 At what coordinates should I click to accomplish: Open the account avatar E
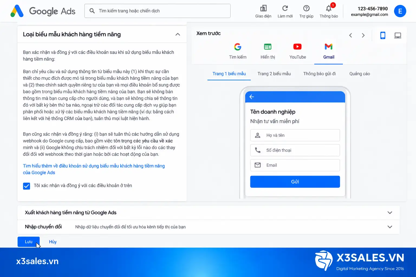coord(400,11)
